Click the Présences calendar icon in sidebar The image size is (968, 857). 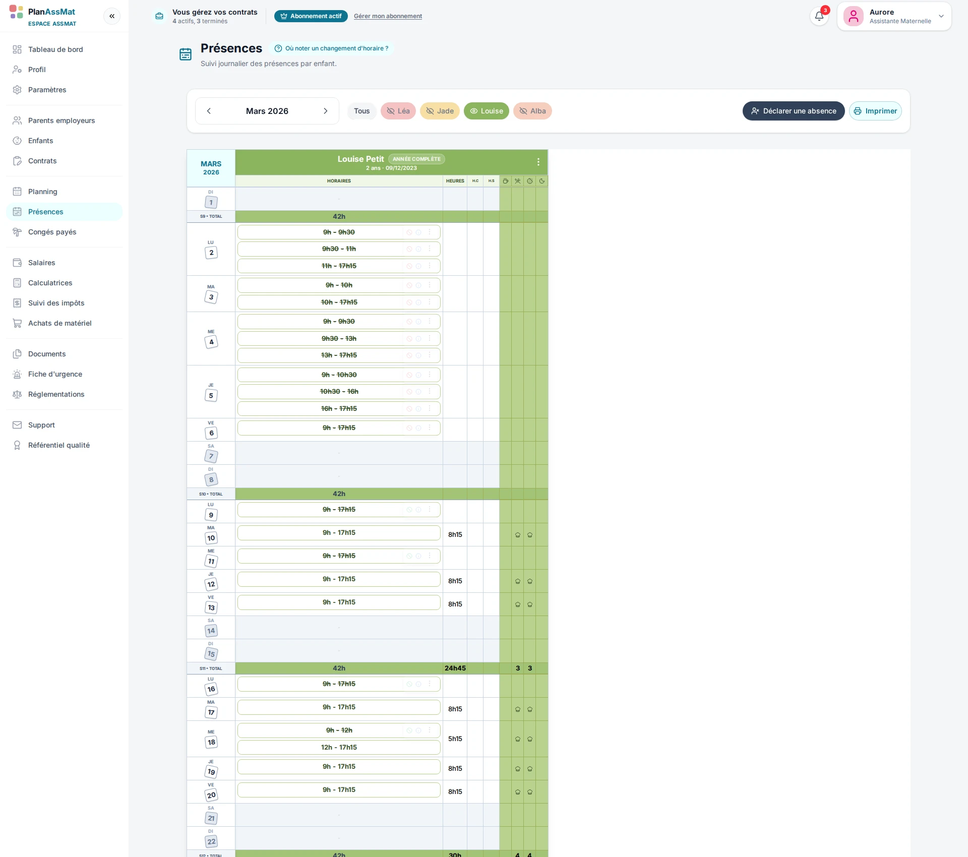(17, 212)
